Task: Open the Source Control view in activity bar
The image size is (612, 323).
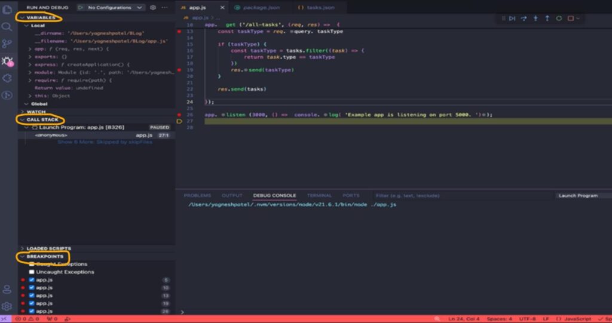Action: pos(7,44)
